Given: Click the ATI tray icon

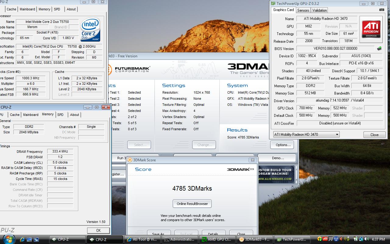Looking at the screenshot, I should [325, 239].
